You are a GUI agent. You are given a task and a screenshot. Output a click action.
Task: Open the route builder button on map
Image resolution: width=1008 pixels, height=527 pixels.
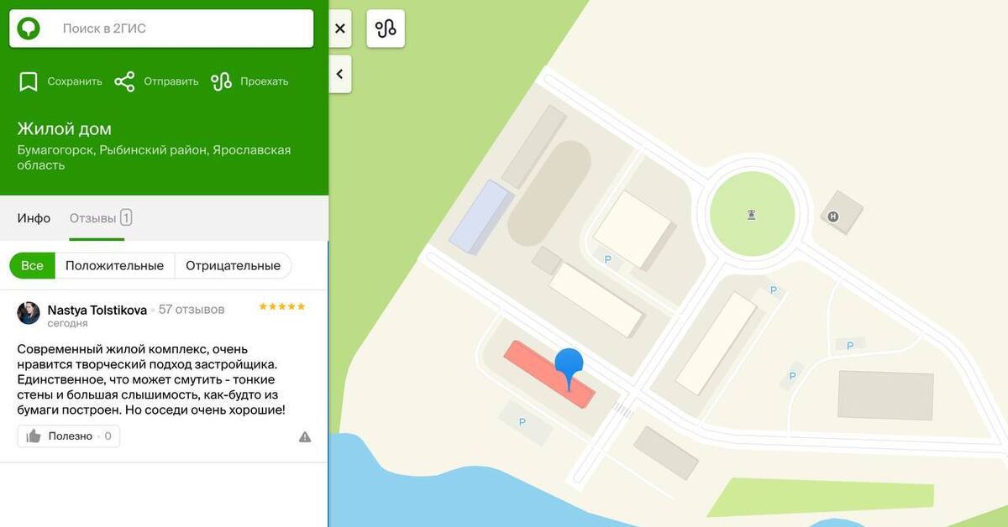pyautogui.click(x=386, y=29)
